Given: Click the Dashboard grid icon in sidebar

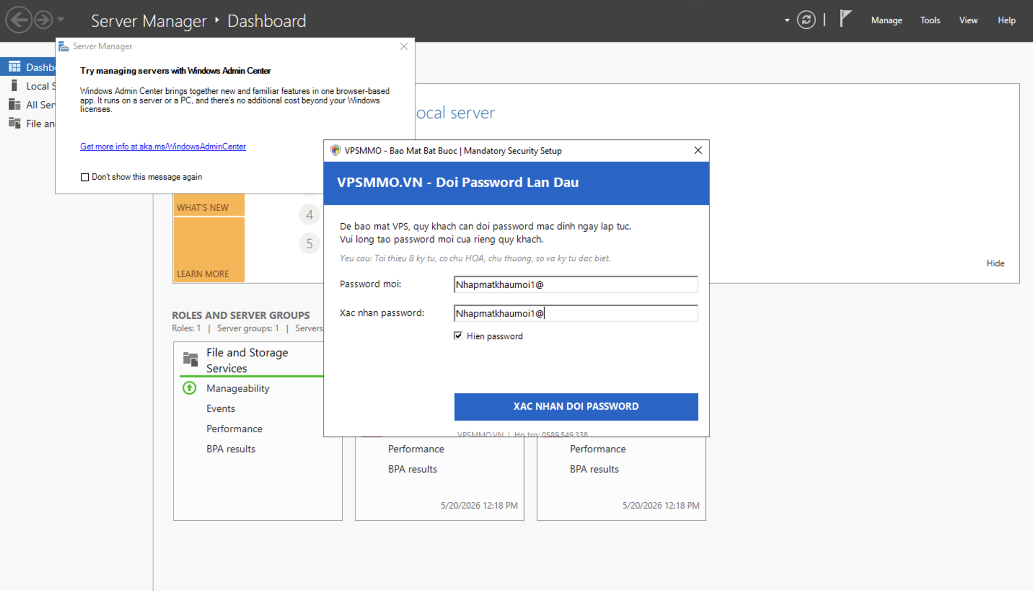Looking at the screenshot, I should (15, 67).
